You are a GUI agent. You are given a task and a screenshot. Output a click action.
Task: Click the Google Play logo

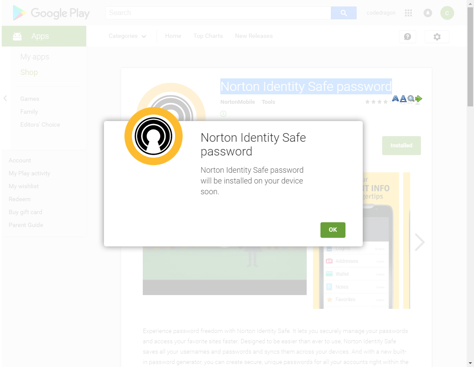pyautogui.click(x=51, y=13)
